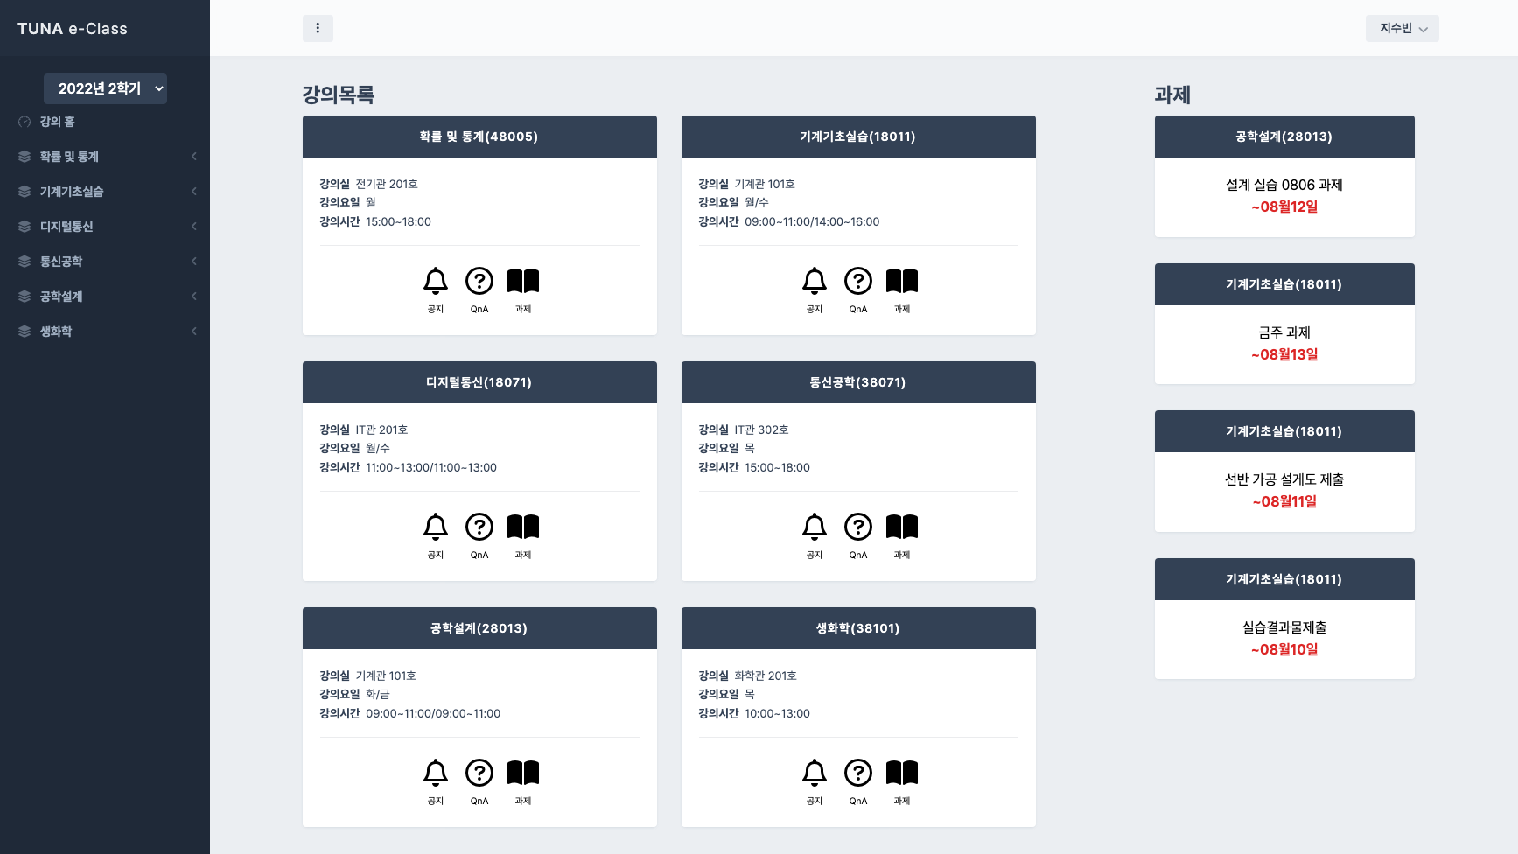Expand 생화학 sidebar chevron
1518x854 pixels.
pos(193,332)
